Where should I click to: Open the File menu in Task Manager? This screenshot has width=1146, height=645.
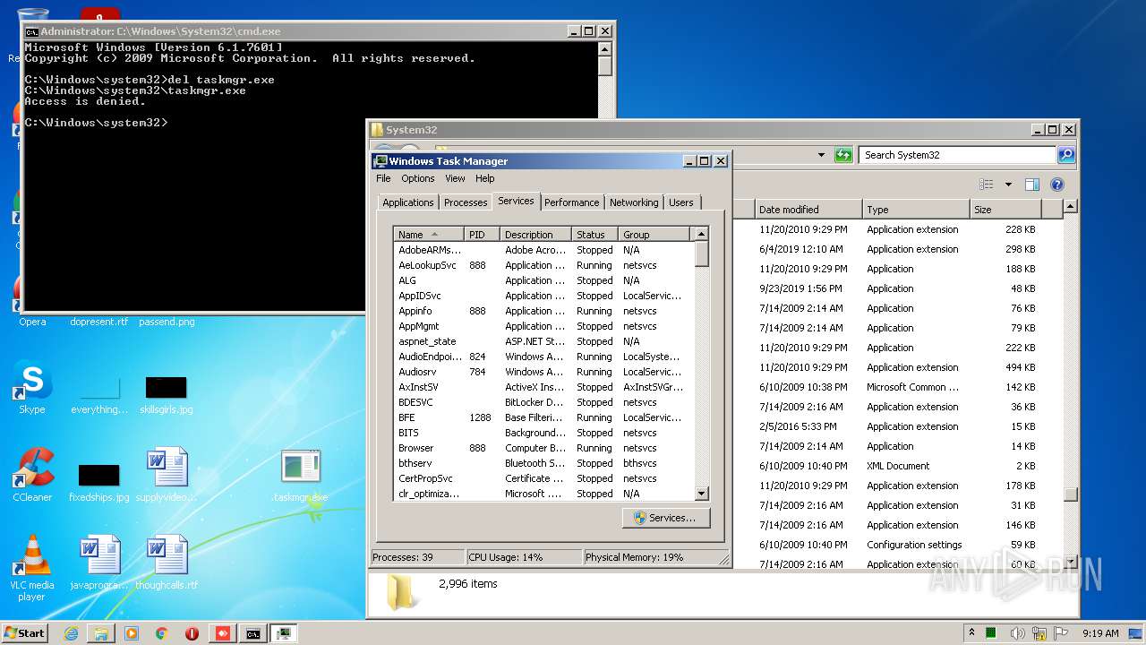pyautogui.click(x=383, y=178)
